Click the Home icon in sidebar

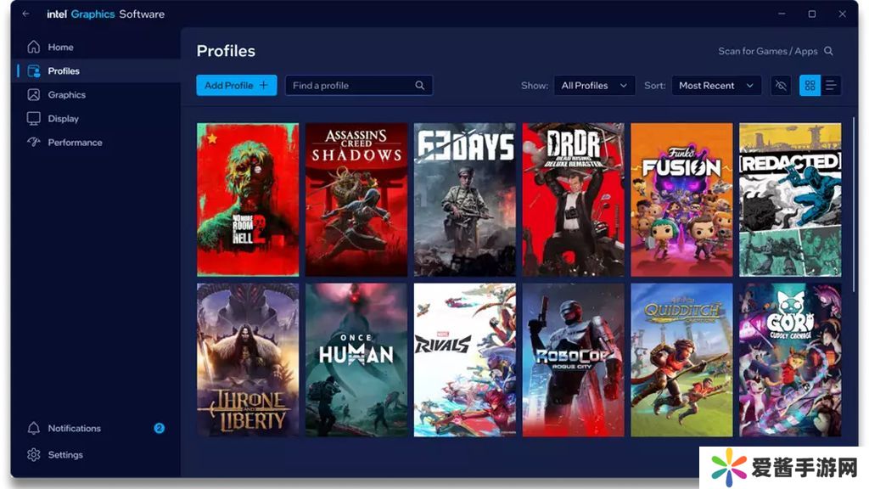pos(34,47)
